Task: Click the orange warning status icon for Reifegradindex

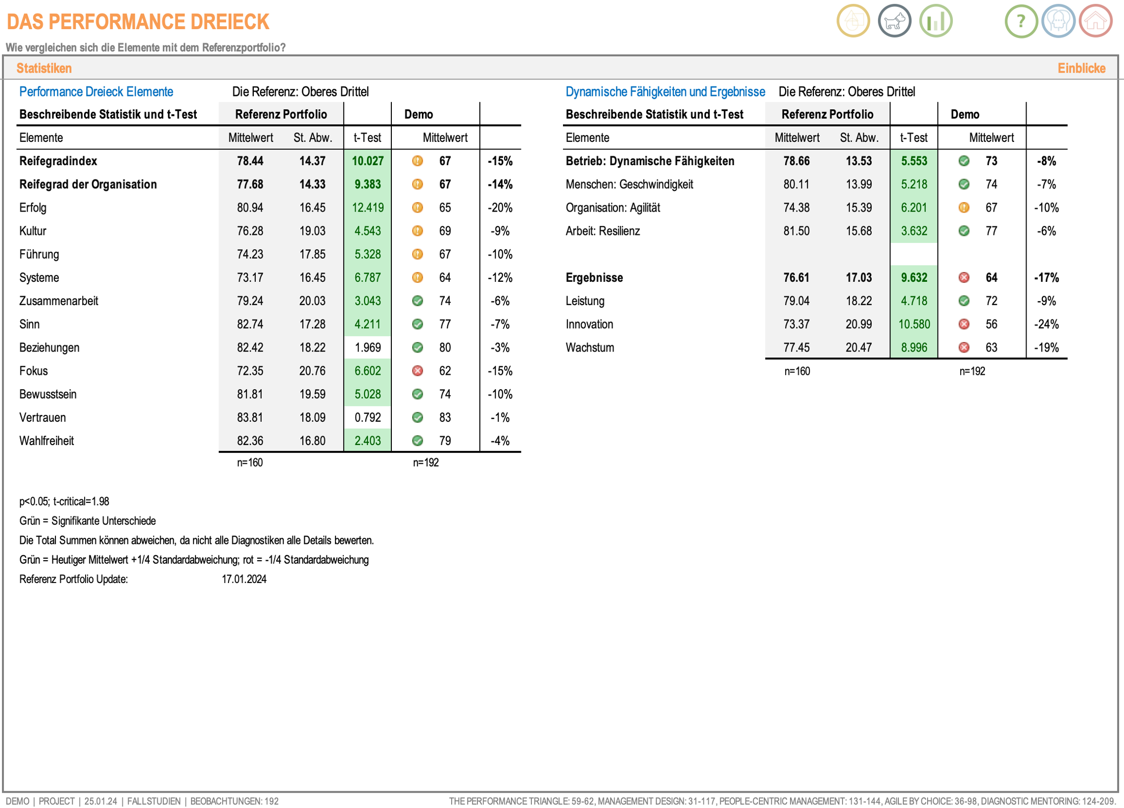Action: coord(418,161)
